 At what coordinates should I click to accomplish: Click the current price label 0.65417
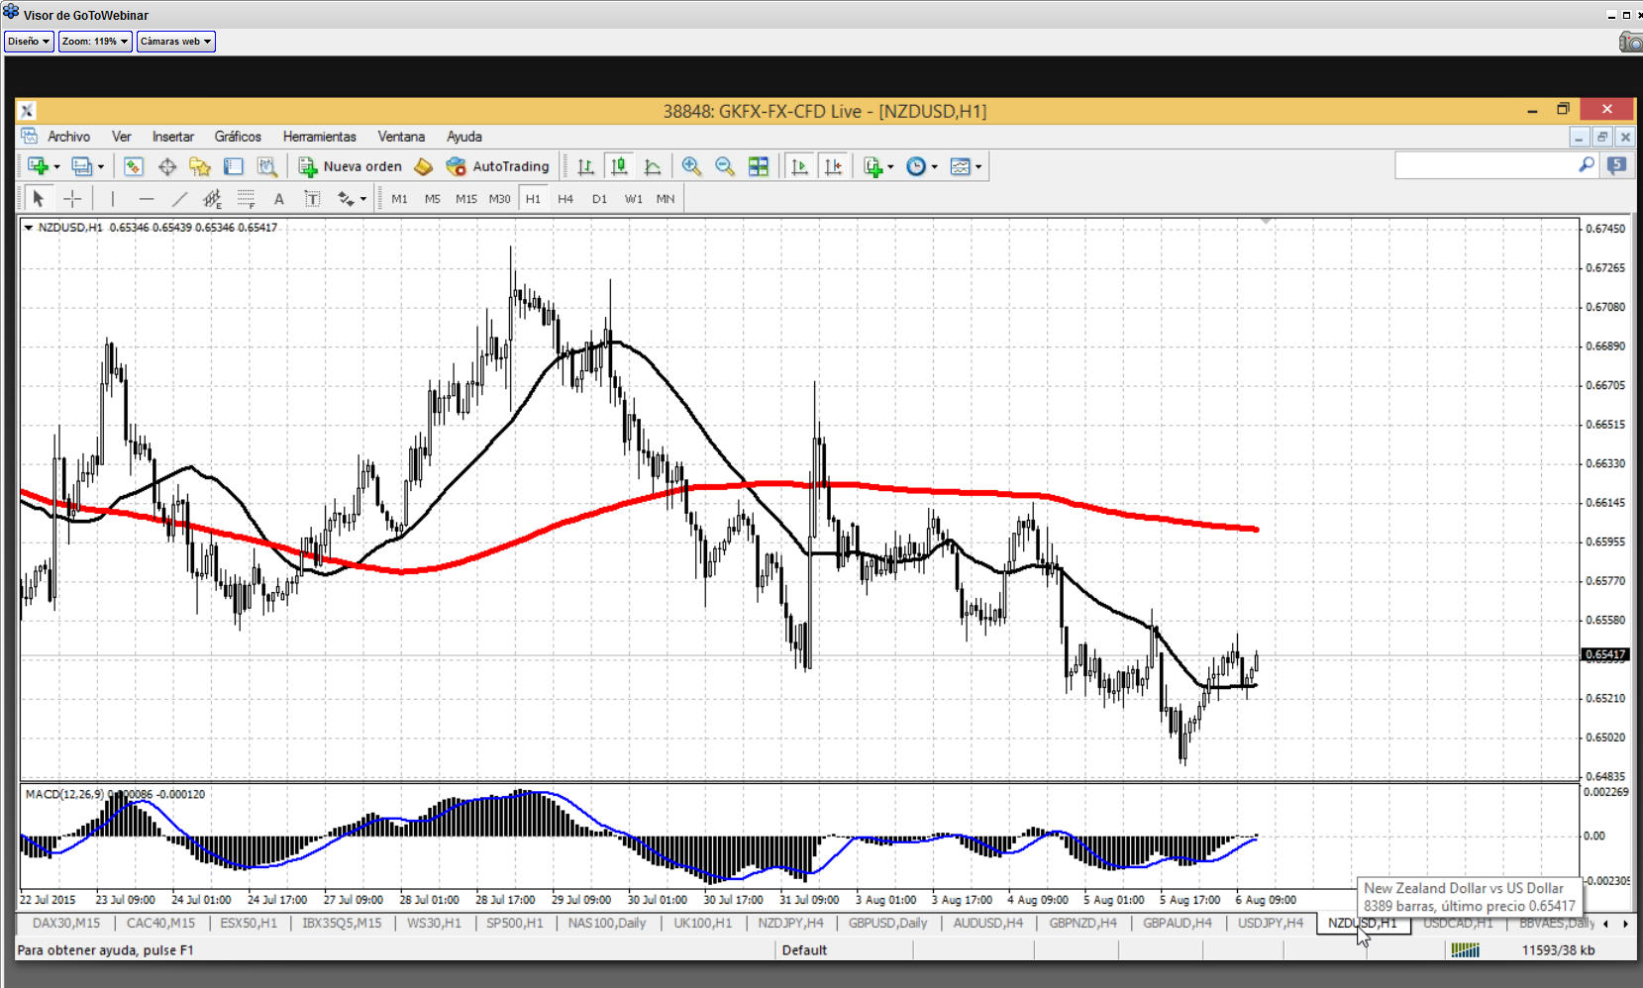tap(1605, 654)
